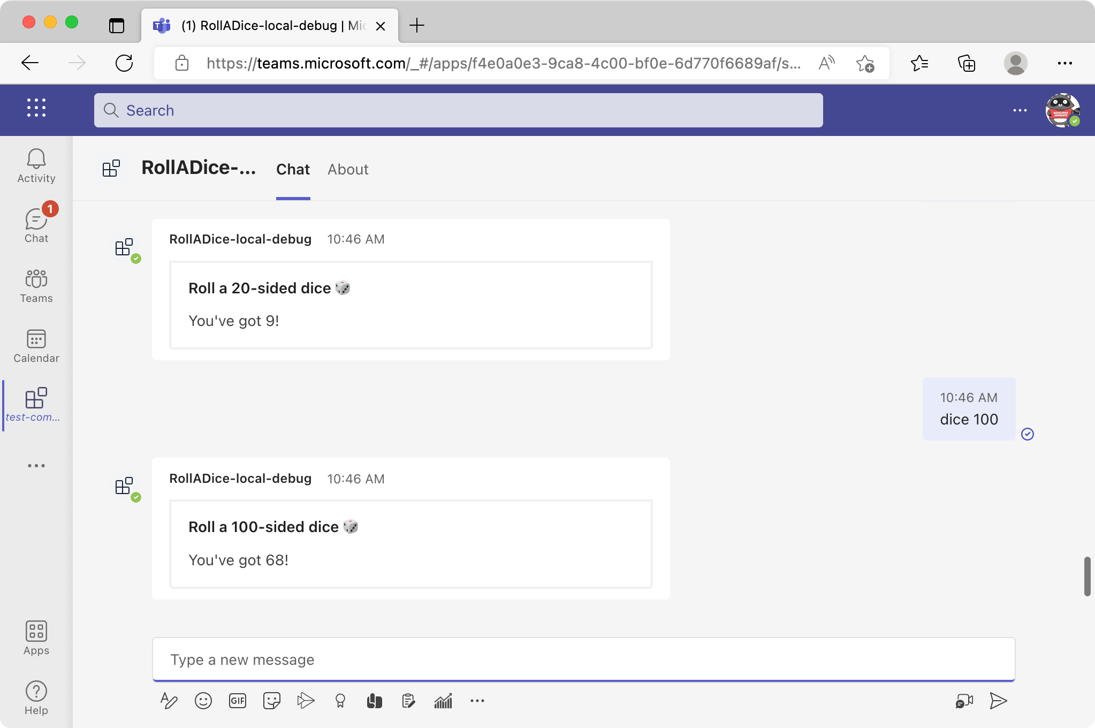1095x728 pixels.
Task: Open the Sticker picker
Action: point(271,700)
